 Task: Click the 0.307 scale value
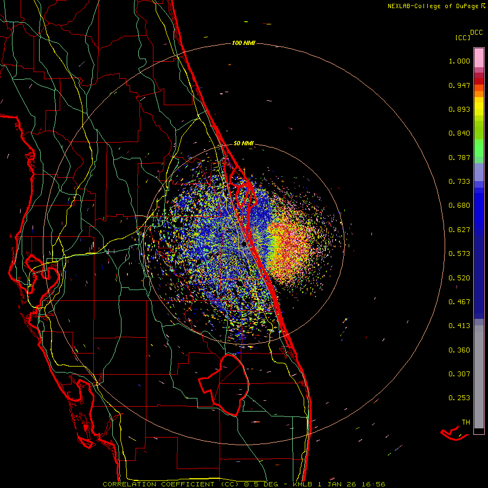[x=459, y=374]
